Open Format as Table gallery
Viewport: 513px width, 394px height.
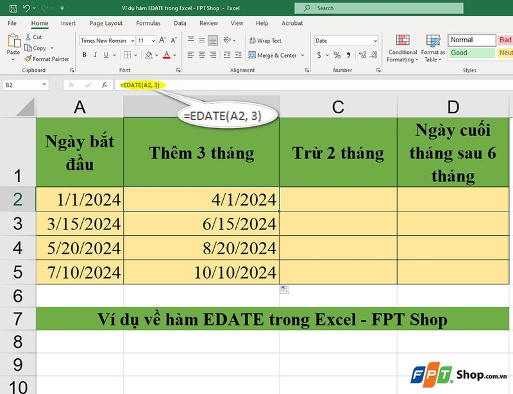click(433, 48)
